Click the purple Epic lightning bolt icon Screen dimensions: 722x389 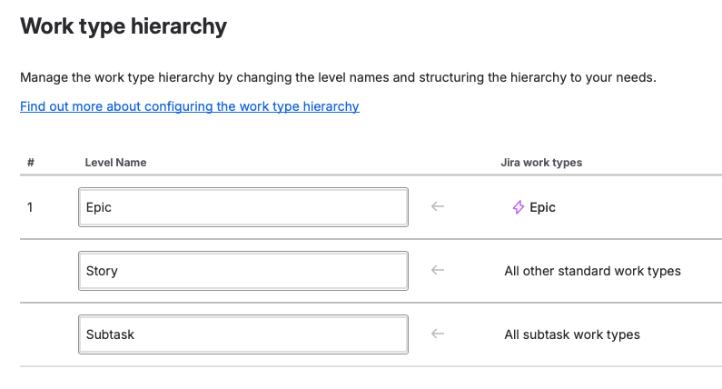519,207
